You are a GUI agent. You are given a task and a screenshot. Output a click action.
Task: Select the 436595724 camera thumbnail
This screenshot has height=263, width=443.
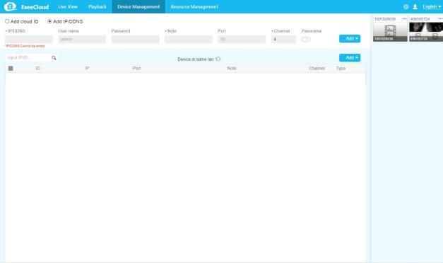(426, 32)
